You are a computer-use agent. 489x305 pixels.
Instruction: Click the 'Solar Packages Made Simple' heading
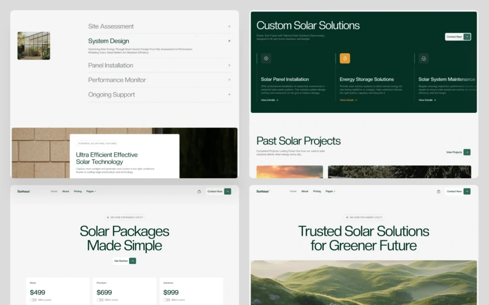pos(125,238)
